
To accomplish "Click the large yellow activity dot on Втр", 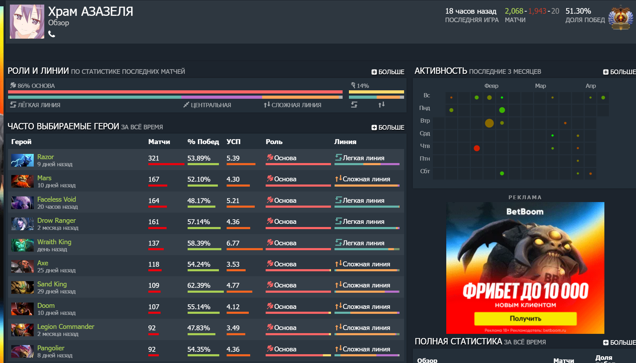I will 489,123.
